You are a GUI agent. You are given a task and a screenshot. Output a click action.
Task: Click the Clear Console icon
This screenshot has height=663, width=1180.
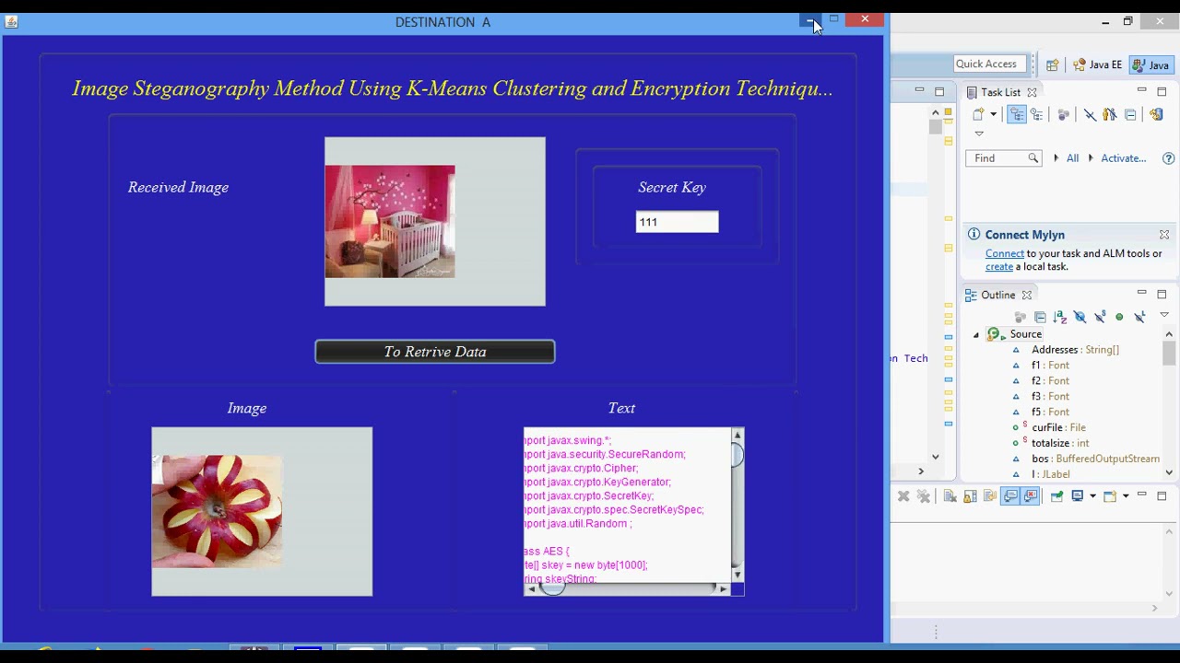[950, 496]
